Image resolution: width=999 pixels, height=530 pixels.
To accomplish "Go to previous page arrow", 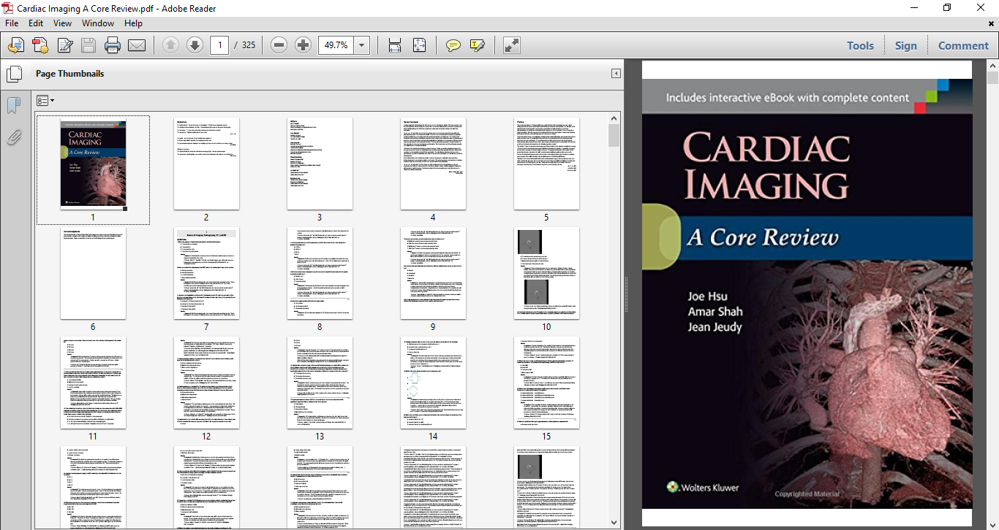I will click(x=170, y=45).
